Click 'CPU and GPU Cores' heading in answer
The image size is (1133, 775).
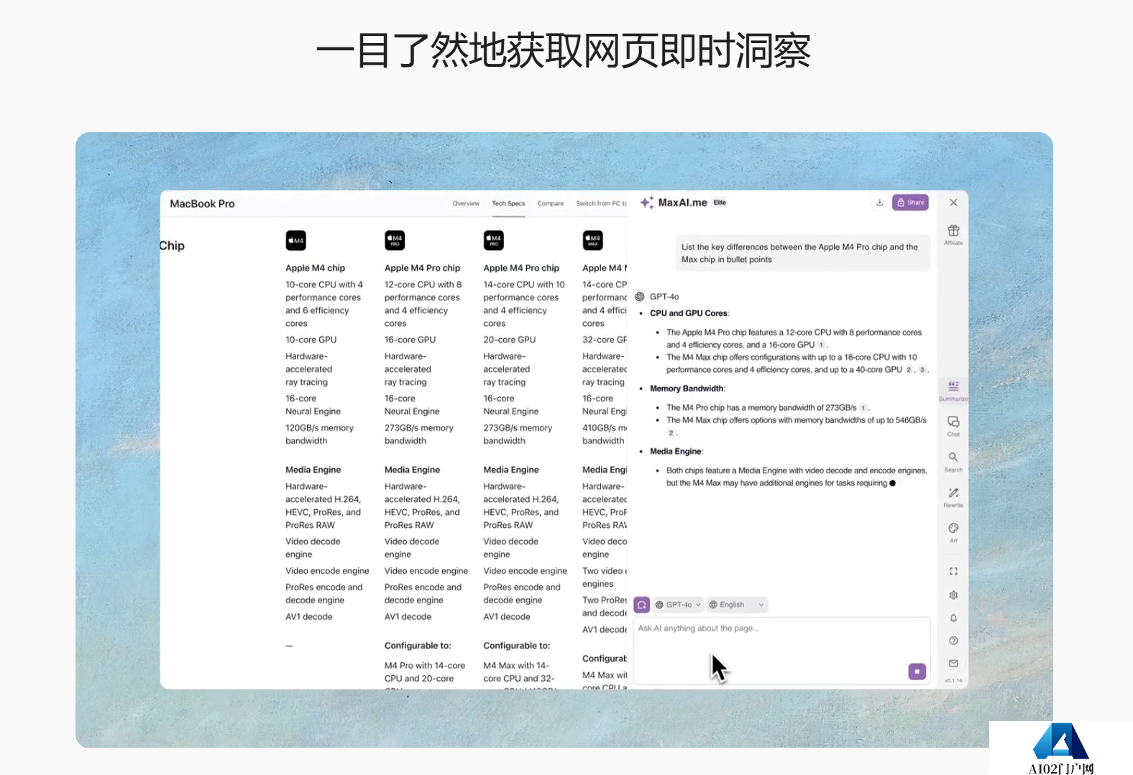[689, 313]
